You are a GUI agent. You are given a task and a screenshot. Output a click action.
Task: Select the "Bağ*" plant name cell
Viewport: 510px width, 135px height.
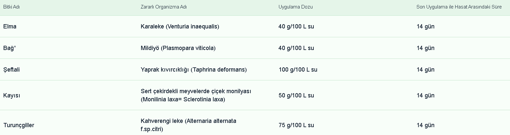click(x=10, y=48)
